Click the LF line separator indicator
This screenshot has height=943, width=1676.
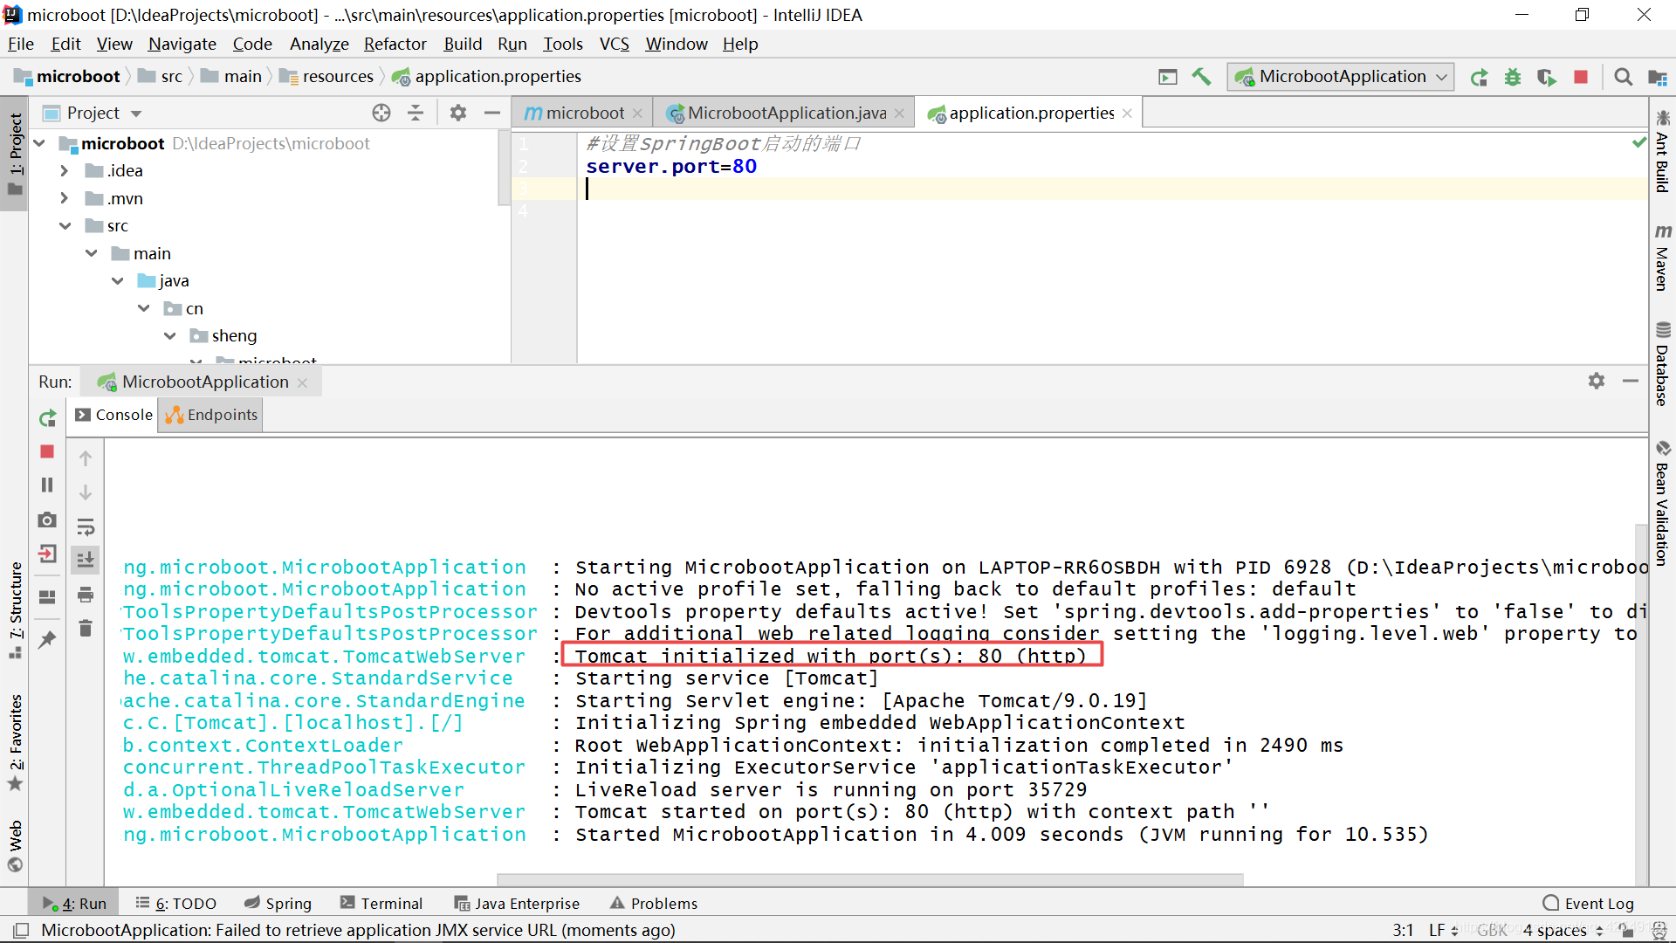tap(1443, 931)
